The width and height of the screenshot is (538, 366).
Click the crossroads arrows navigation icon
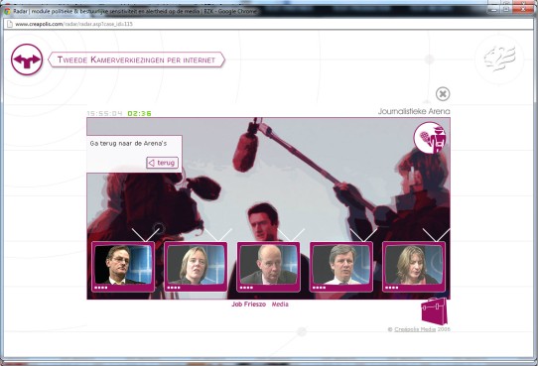[x=27, y=60]
